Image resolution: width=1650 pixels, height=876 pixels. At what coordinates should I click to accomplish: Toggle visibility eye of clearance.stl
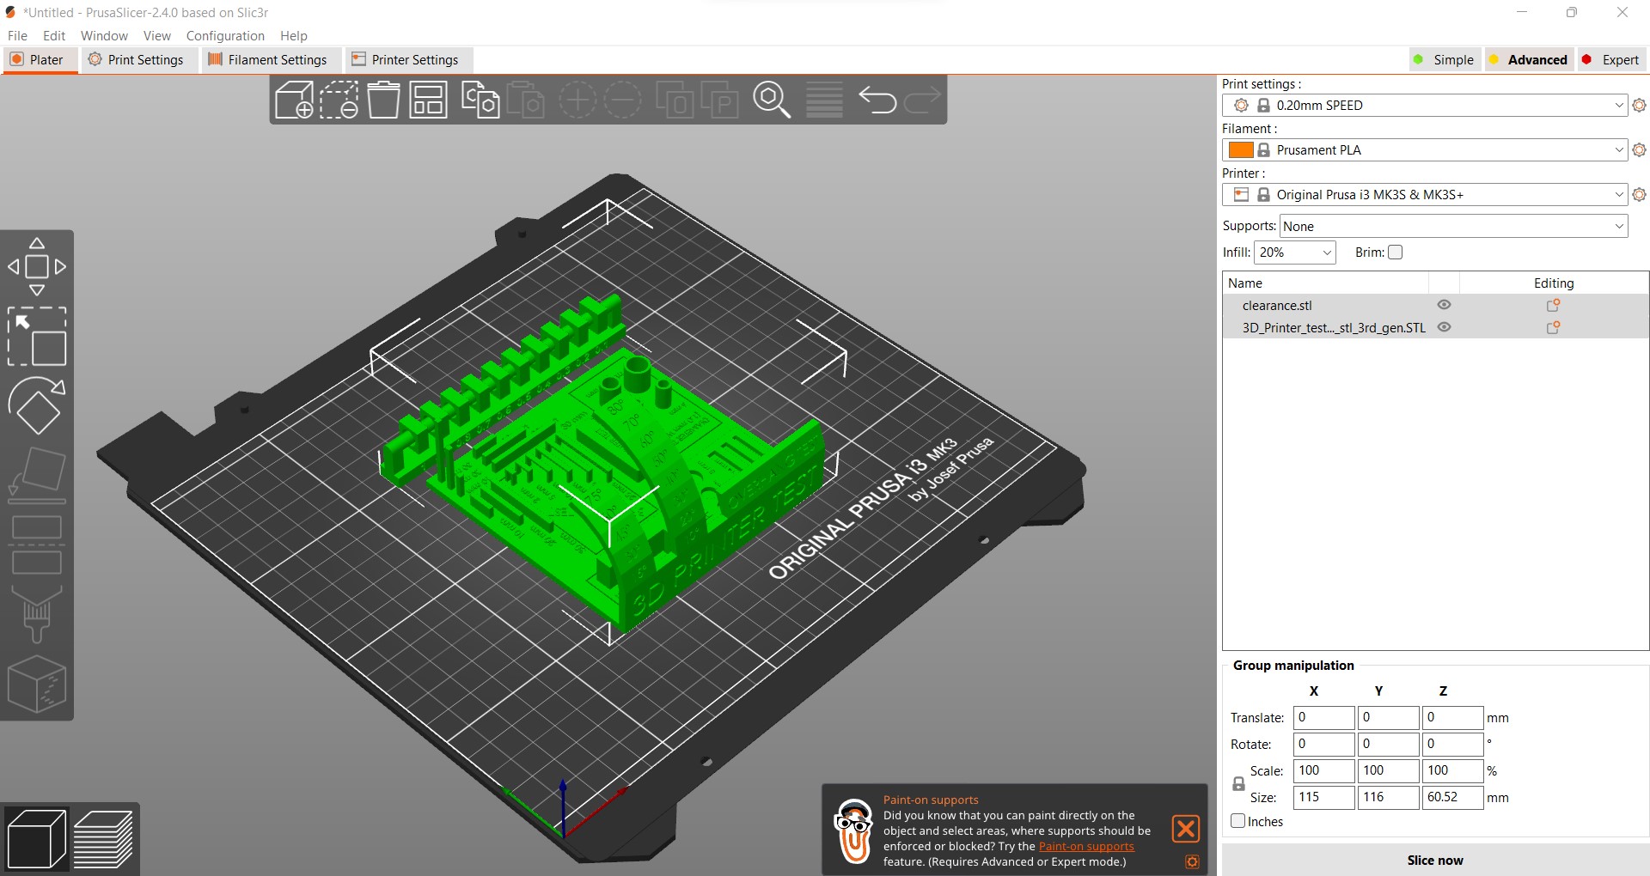pyautogui.click(x=1444, y=305)
